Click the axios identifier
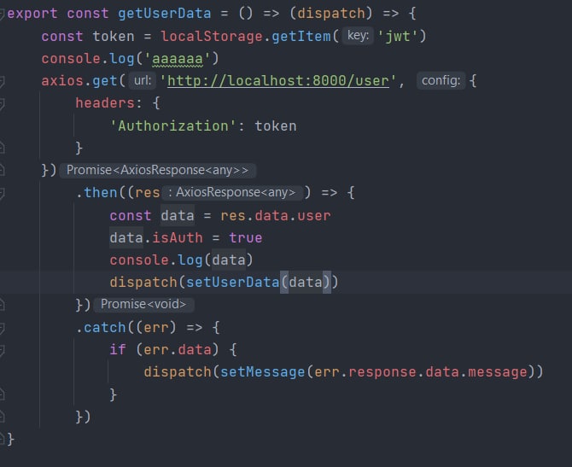 (x=62, y=80)
